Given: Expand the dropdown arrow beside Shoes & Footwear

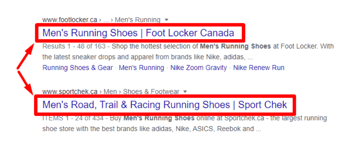Looking at the screenshot, I should 185,92.
